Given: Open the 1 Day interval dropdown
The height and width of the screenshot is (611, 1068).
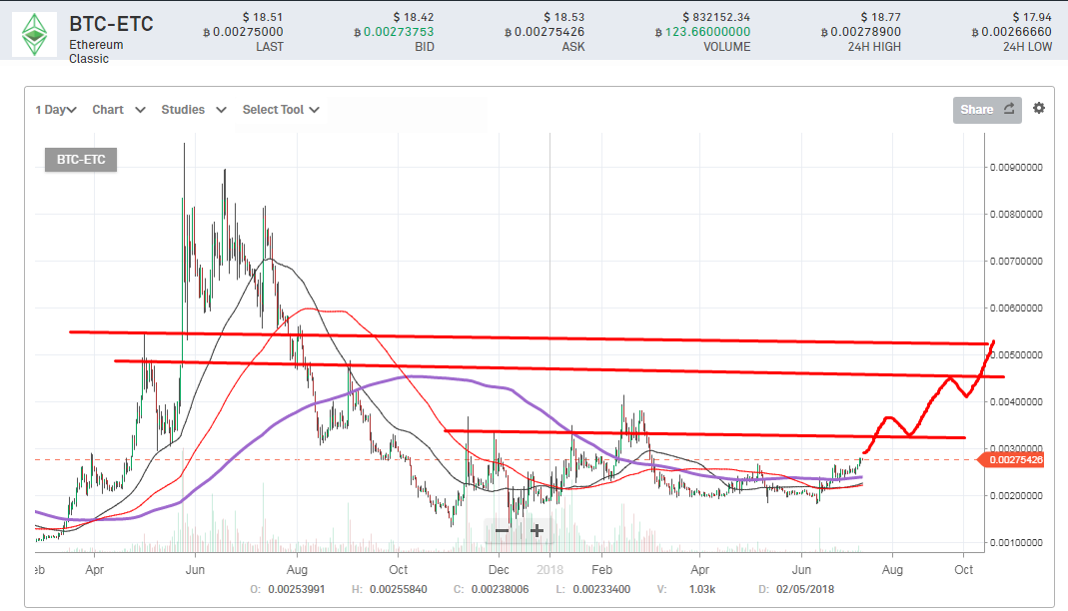Looking at the screenshot, I should point(56,110).
